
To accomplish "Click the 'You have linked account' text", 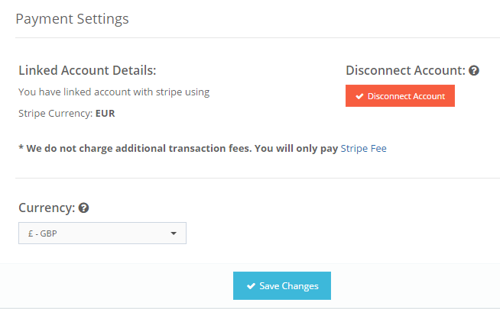I will [114, 92].
